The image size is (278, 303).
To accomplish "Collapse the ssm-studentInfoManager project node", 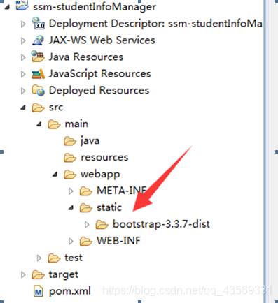I will (x=7, y=7).
